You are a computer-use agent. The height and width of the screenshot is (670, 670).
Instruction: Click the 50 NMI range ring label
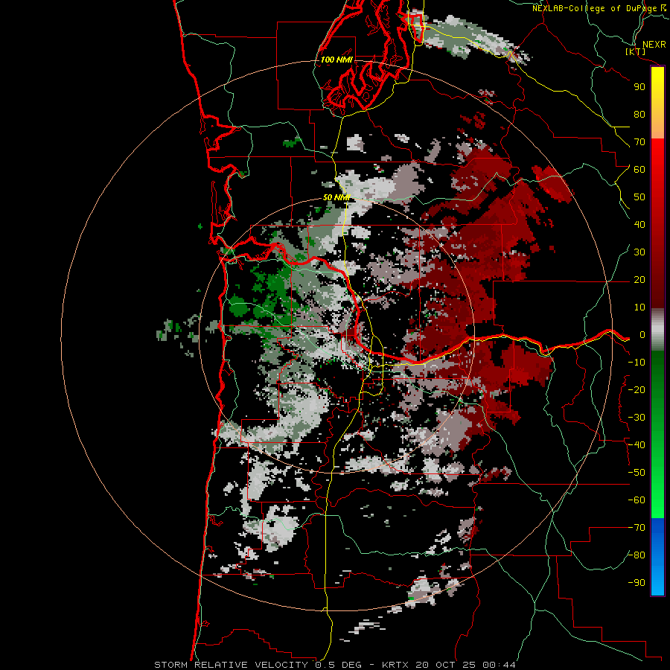click(336, 197)
